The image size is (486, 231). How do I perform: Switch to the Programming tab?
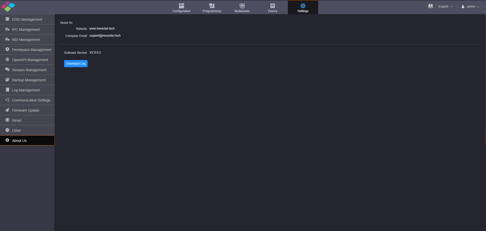point(212,7)
